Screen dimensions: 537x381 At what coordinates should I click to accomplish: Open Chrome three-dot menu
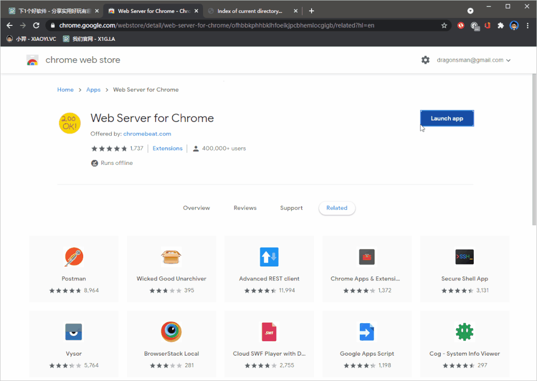pos(528,25)
